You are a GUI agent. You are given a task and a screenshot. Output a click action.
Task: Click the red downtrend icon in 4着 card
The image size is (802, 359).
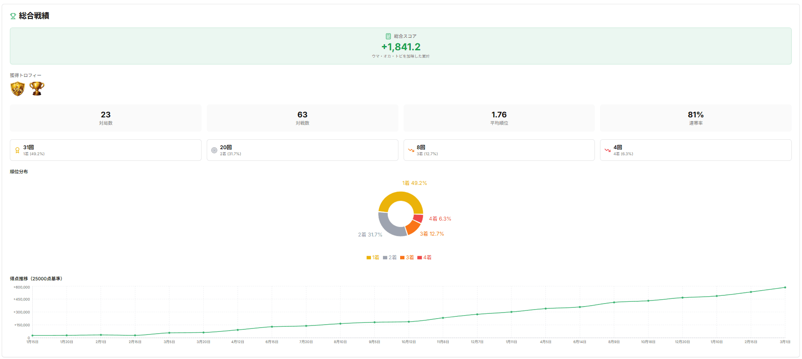pyautogui.click(x=607, y=150)
